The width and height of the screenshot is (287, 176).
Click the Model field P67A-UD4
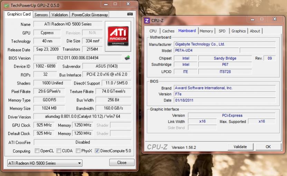(206, 50)
